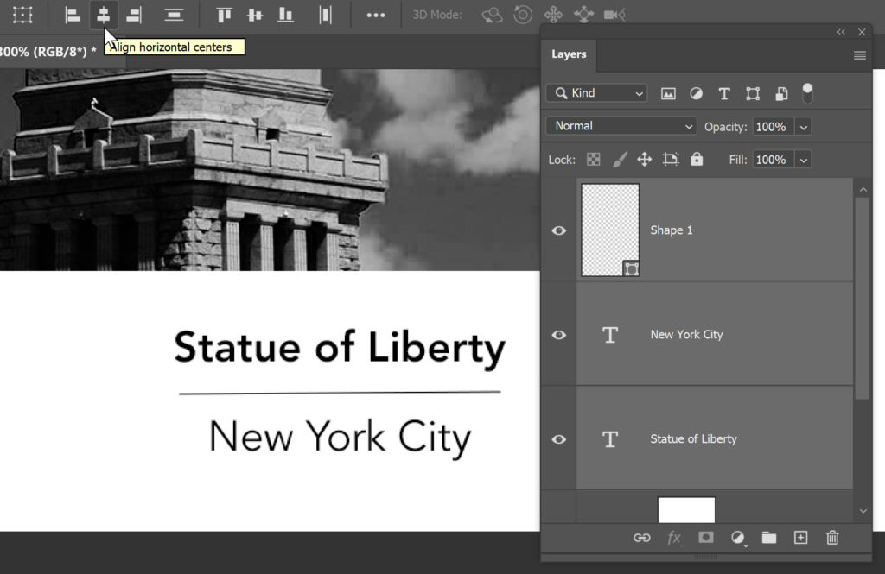Lock all layer attributes
Viewport: 885px width, 574px height.
coord(697,159)
